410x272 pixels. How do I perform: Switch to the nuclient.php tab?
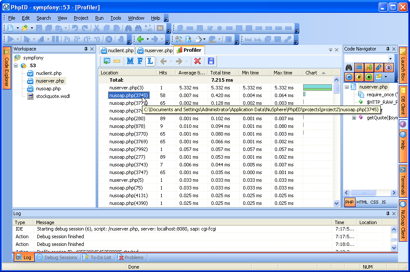(x=117, y=50)
